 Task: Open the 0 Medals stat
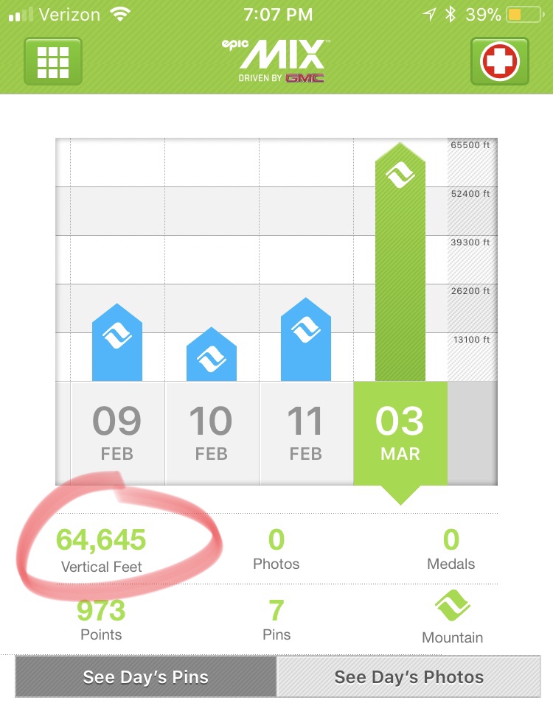(451, 550)
